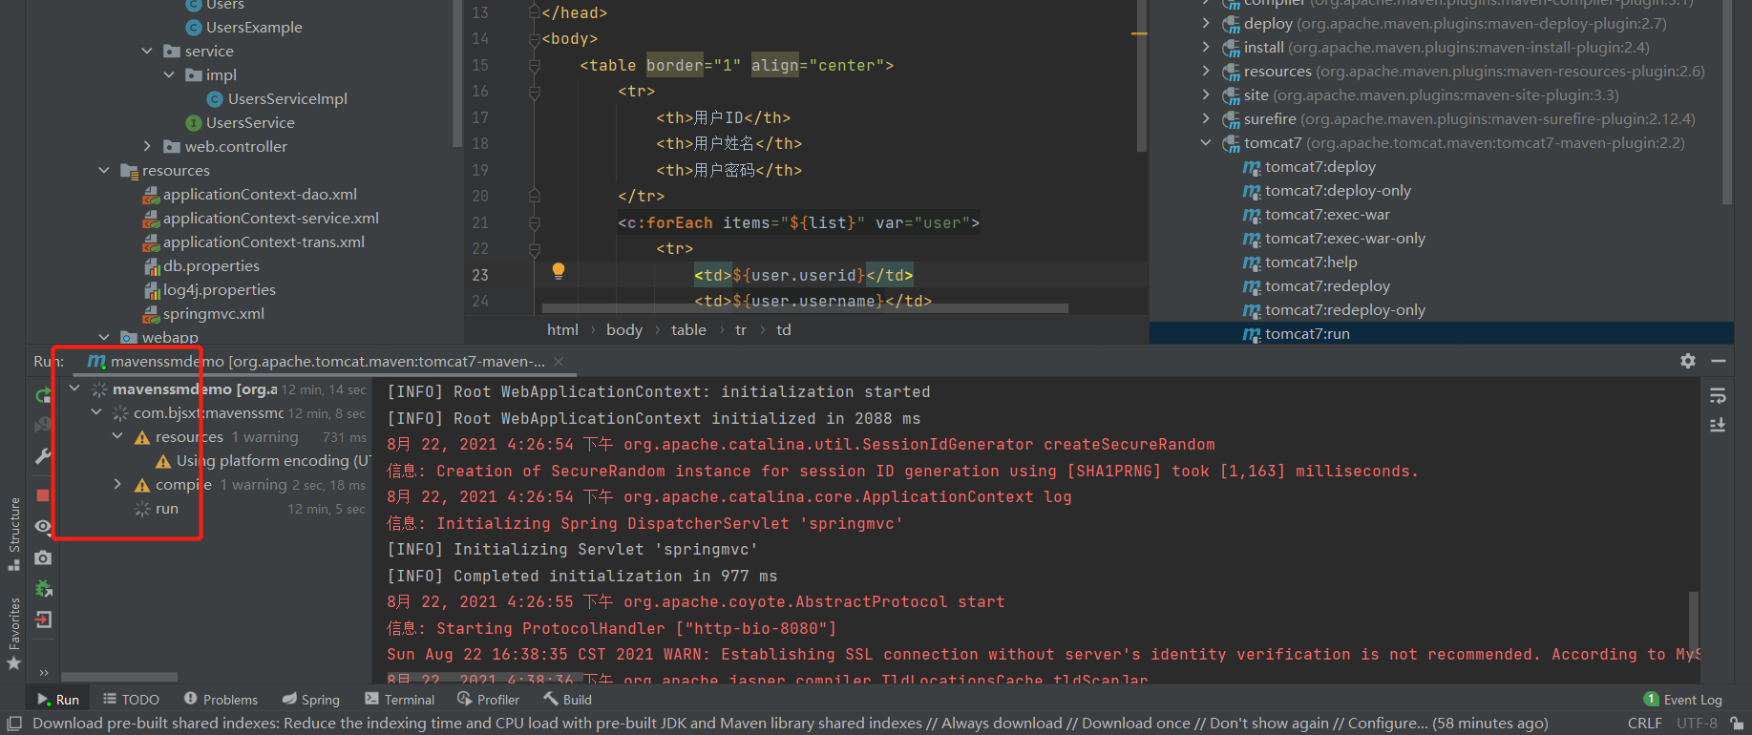Close the mavenssmdemo run tab
This screenshot has height=735, width=1752.
point(559,362)
